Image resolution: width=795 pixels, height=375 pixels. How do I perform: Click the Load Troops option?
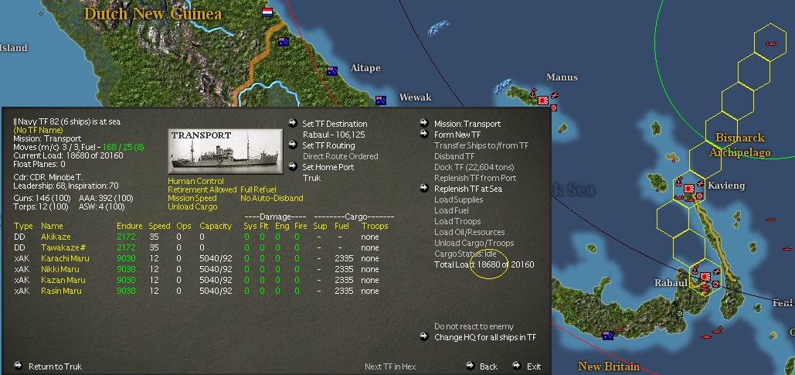[457, 221]
